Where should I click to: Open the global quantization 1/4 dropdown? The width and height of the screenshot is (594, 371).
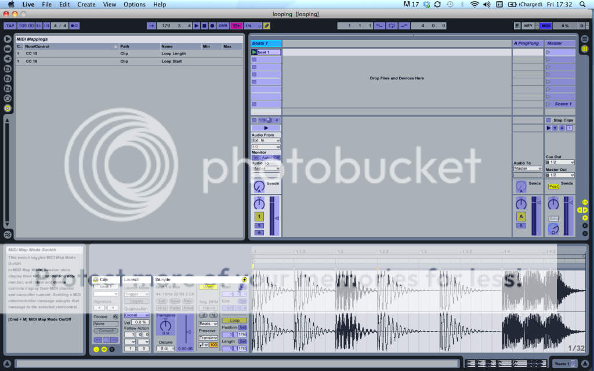point(253,26)
